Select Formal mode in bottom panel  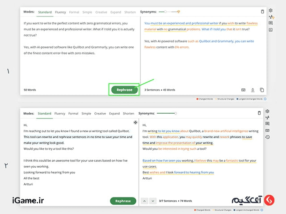[73, 114]
